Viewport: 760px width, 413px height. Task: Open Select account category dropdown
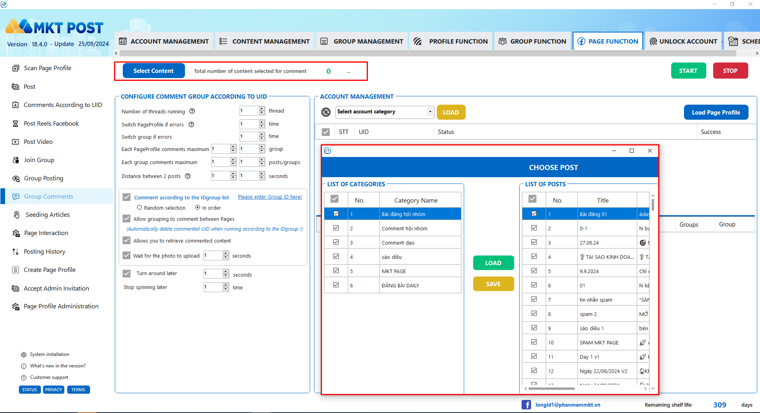coord(385,112)
